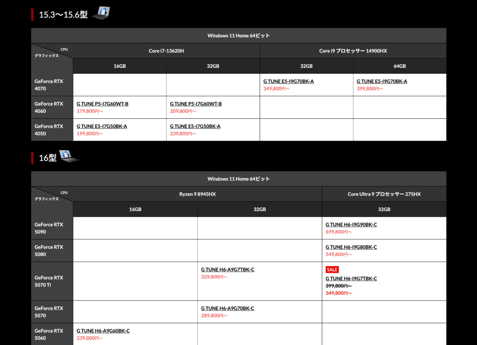Image resolution: width=477 pixels, height=345 pixels.
Task: Open the G TUNE H6-A9G7TBK-C product link
Action: (227, 270)
